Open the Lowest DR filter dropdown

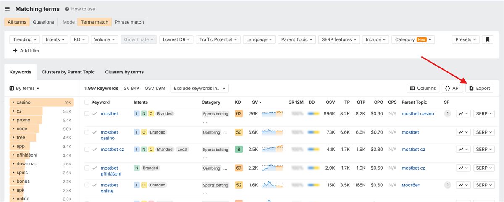[176, 39]
